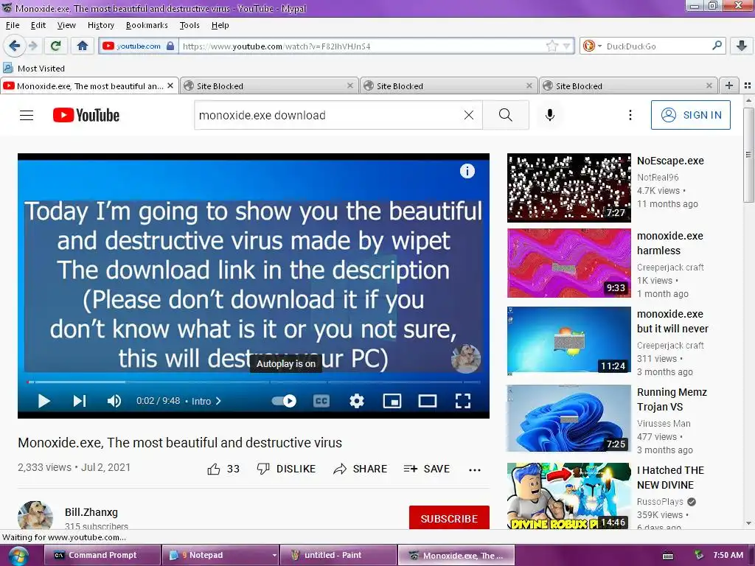The image size is (755, 566).
Task: Open the Help menu
Action: coord(220,25)
